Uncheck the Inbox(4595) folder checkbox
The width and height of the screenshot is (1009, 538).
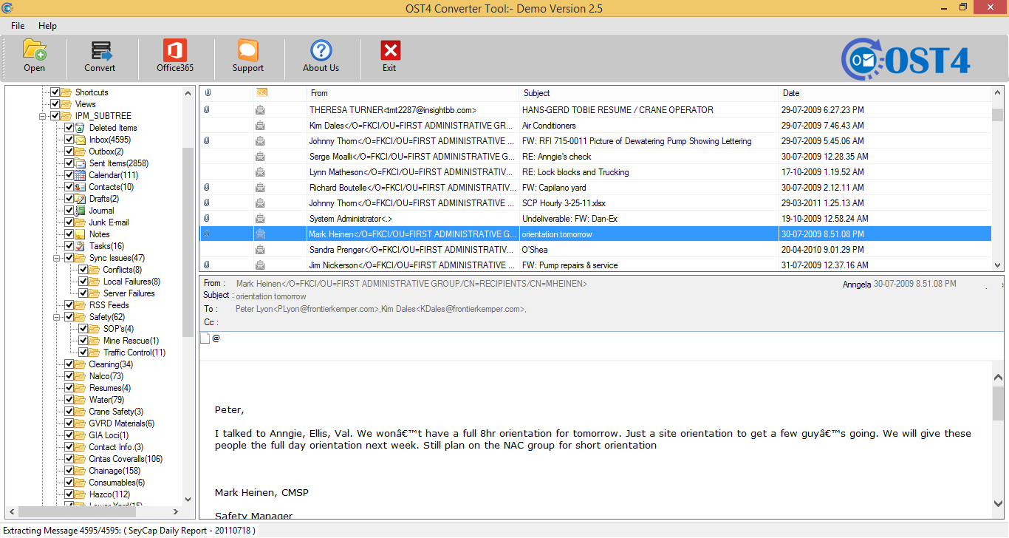pos(69,140)
